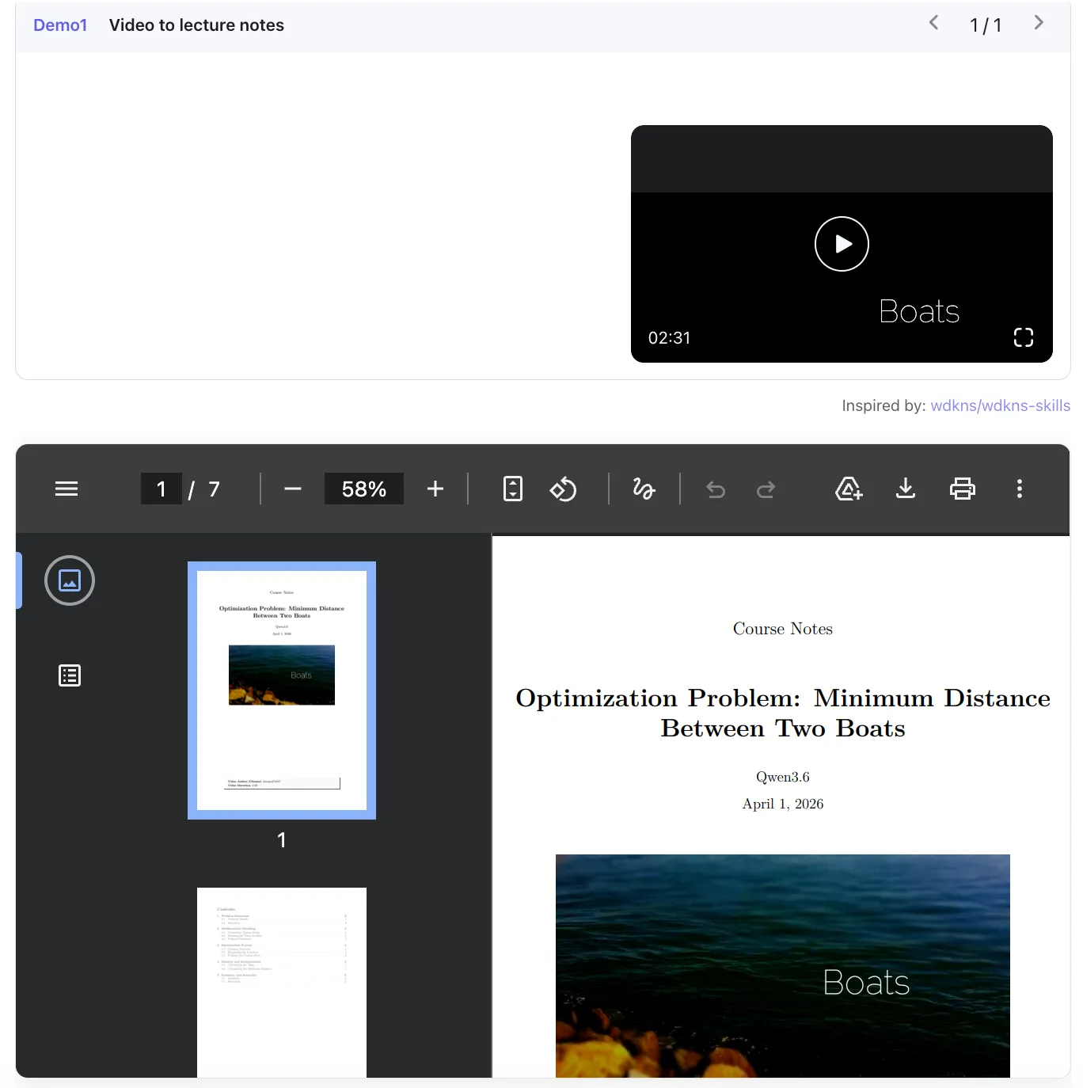The height and width of the screenshot is (1088, 1083).
Task: Enter fullscreen mode on video player
Action: pos(1023,337)
